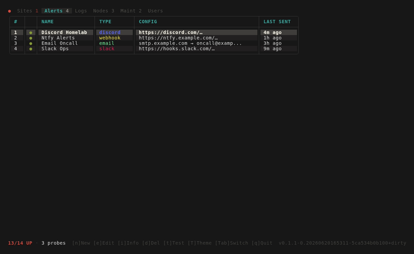Click row number 2
This screenshot has height=254, width=414.
click(x=16, y=38)
